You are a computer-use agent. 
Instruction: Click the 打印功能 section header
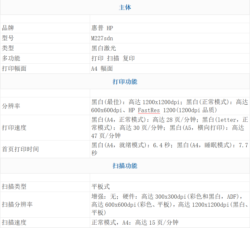[125, 82]
